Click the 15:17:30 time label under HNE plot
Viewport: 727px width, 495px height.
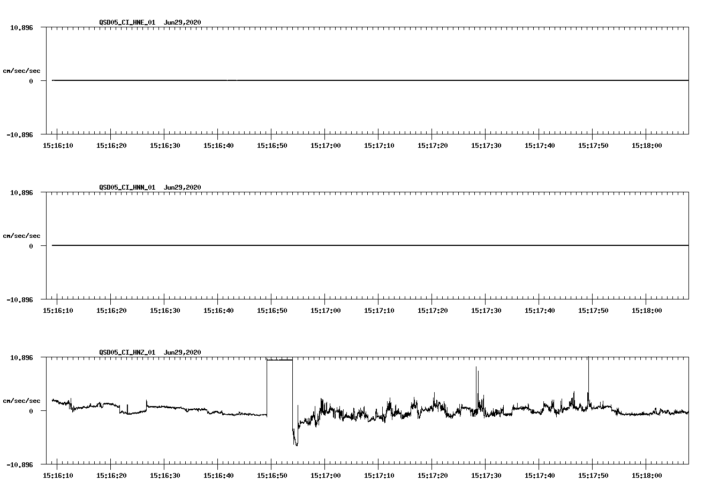pyautogui.click(x=486, y=146)
